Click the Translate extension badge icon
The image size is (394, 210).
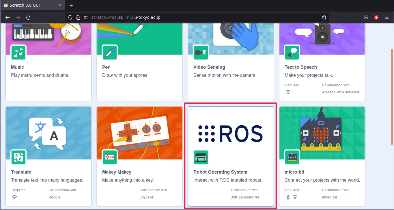point(18,157)
